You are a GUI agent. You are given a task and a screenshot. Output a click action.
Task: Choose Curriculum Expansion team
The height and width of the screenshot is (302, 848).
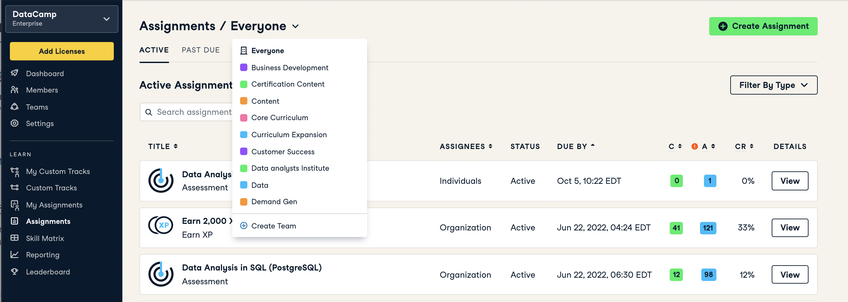300,135
